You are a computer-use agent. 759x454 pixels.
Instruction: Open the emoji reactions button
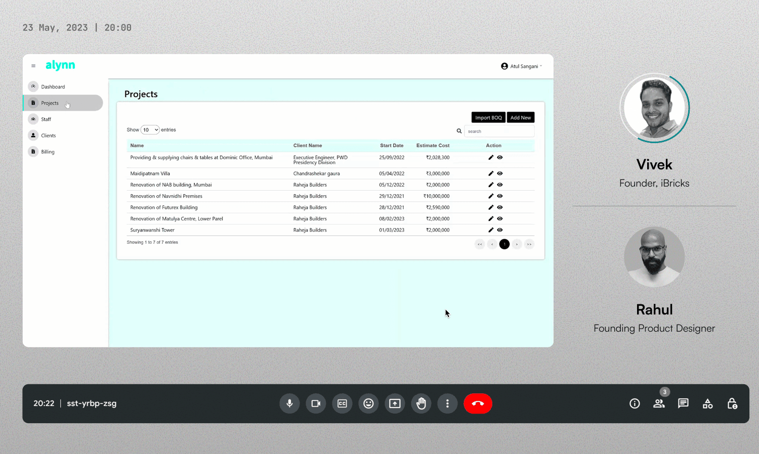[368, 403]
